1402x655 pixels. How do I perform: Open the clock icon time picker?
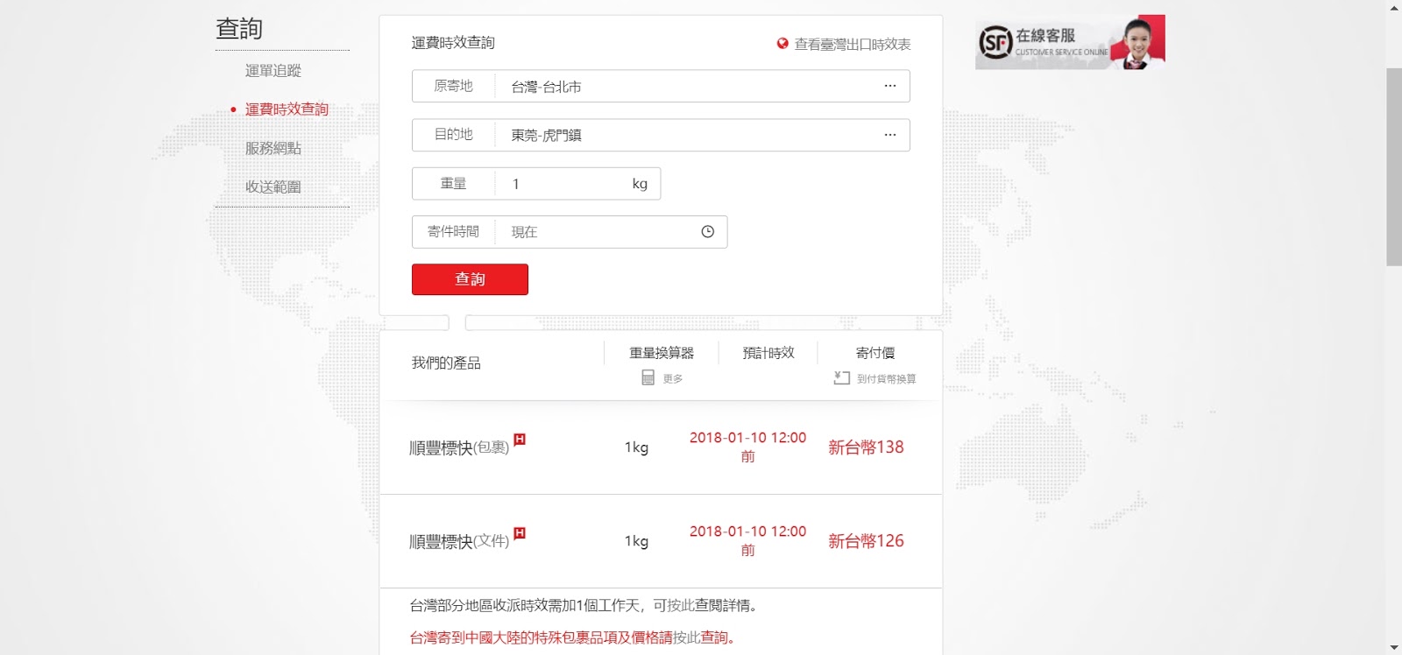pos(708,232)
